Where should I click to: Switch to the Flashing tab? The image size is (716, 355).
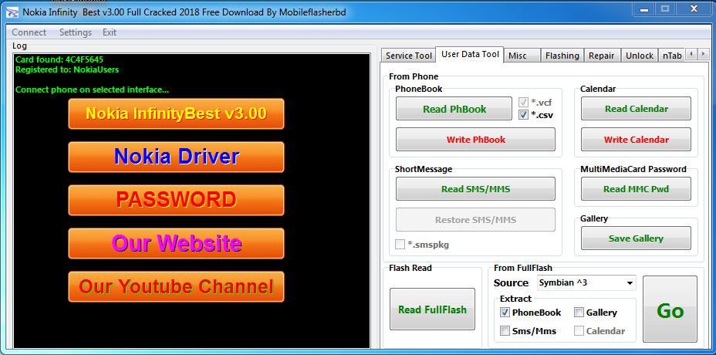[562, 56]
